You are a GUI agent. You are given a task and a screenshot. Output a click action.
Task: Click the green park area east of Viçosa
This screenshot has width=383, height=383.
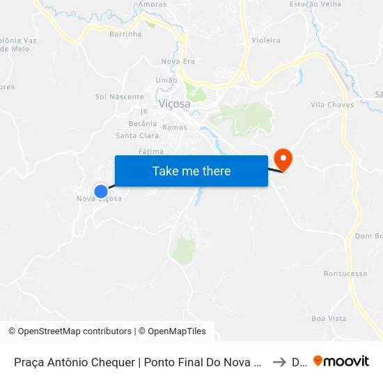[244, 118]
